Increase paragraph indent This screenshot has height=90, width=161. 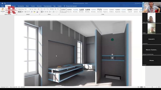[53, 9]
